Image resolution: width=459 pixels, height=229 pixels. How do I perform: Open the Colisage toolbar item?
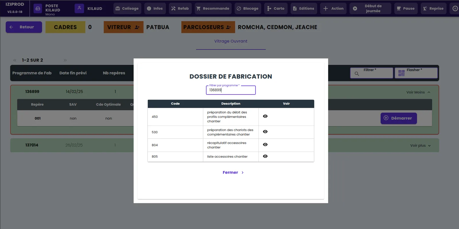pos(127,9)
